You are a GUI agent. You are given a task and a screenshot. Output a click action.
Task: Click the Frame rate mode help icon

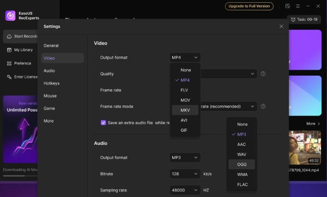coord(263,107)
